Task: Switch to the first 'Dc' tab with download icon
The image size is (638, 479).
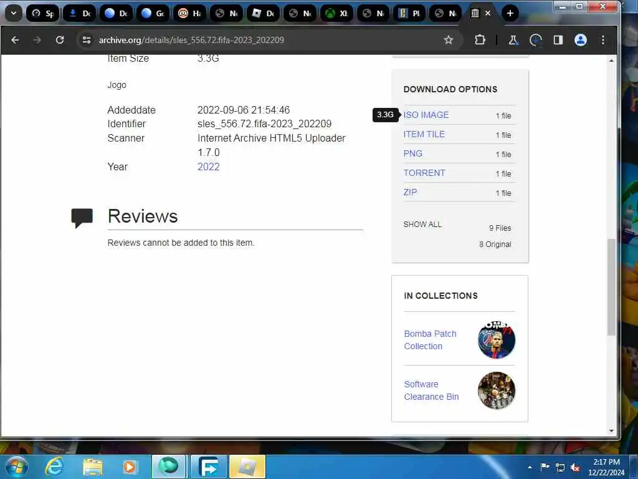Action: click(80, 14)
